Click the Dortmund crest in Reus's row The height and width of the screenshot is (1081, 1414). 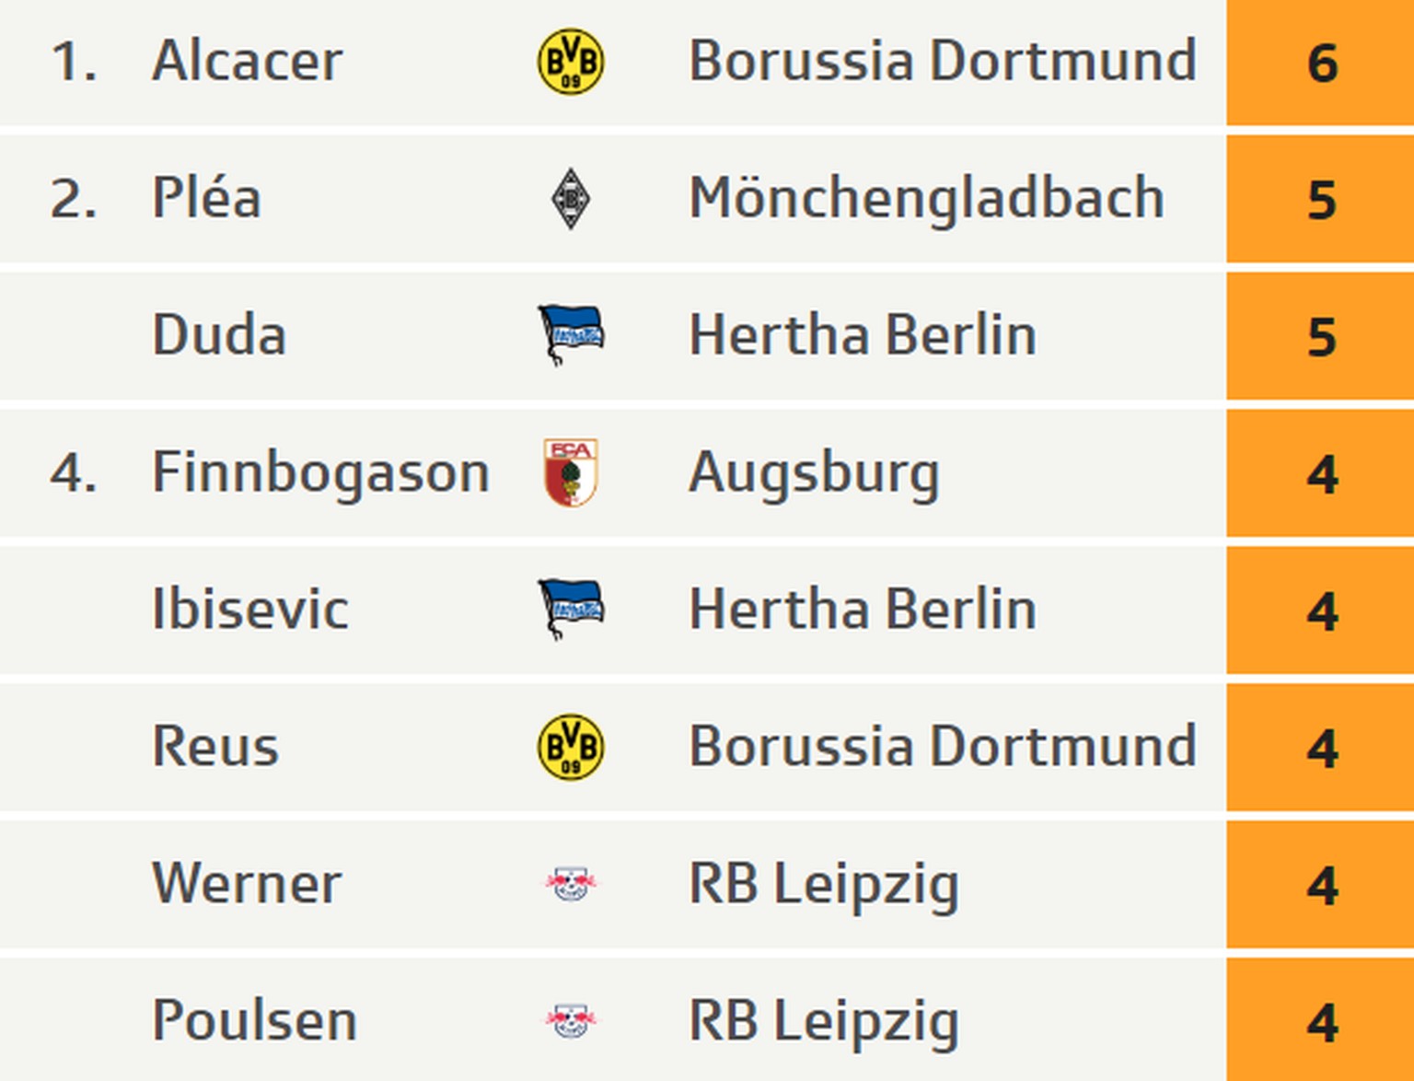pos(571,746)
